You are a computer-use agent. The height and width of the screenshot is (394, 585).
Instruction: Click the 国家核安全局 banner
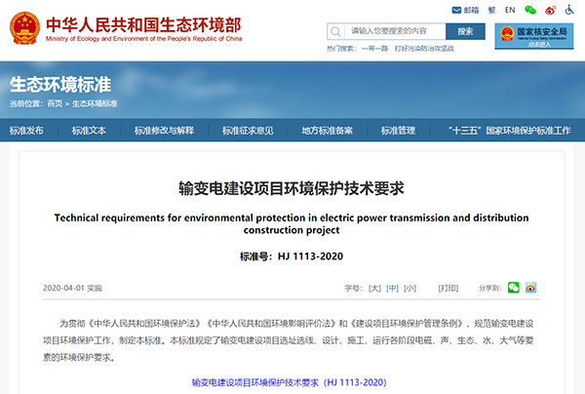534,36
